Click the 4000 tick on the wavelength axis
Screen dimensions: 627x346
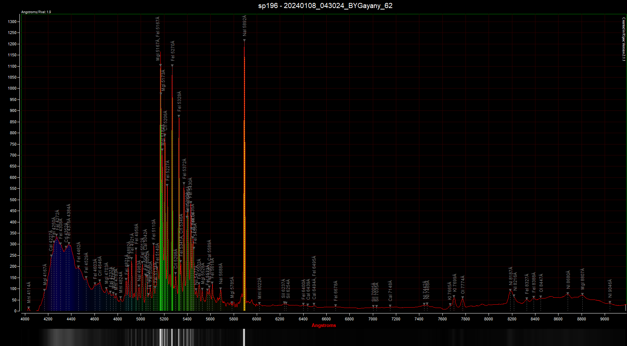(25, 319)
